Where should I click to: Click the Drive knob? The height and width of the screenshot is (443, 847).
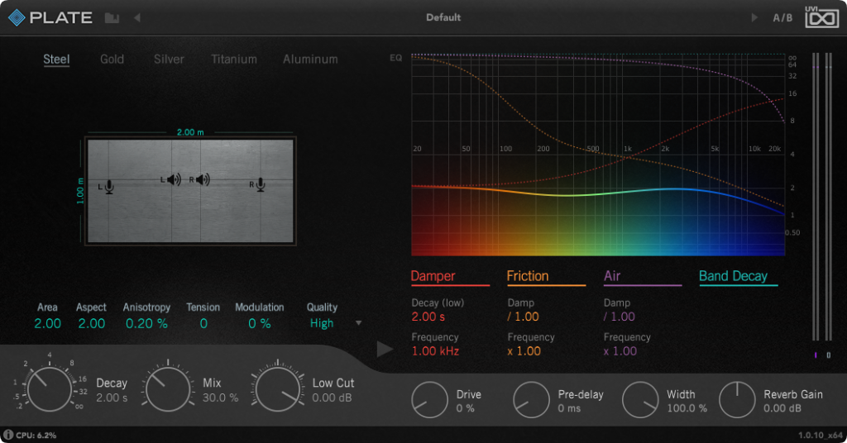pos(429,400)
